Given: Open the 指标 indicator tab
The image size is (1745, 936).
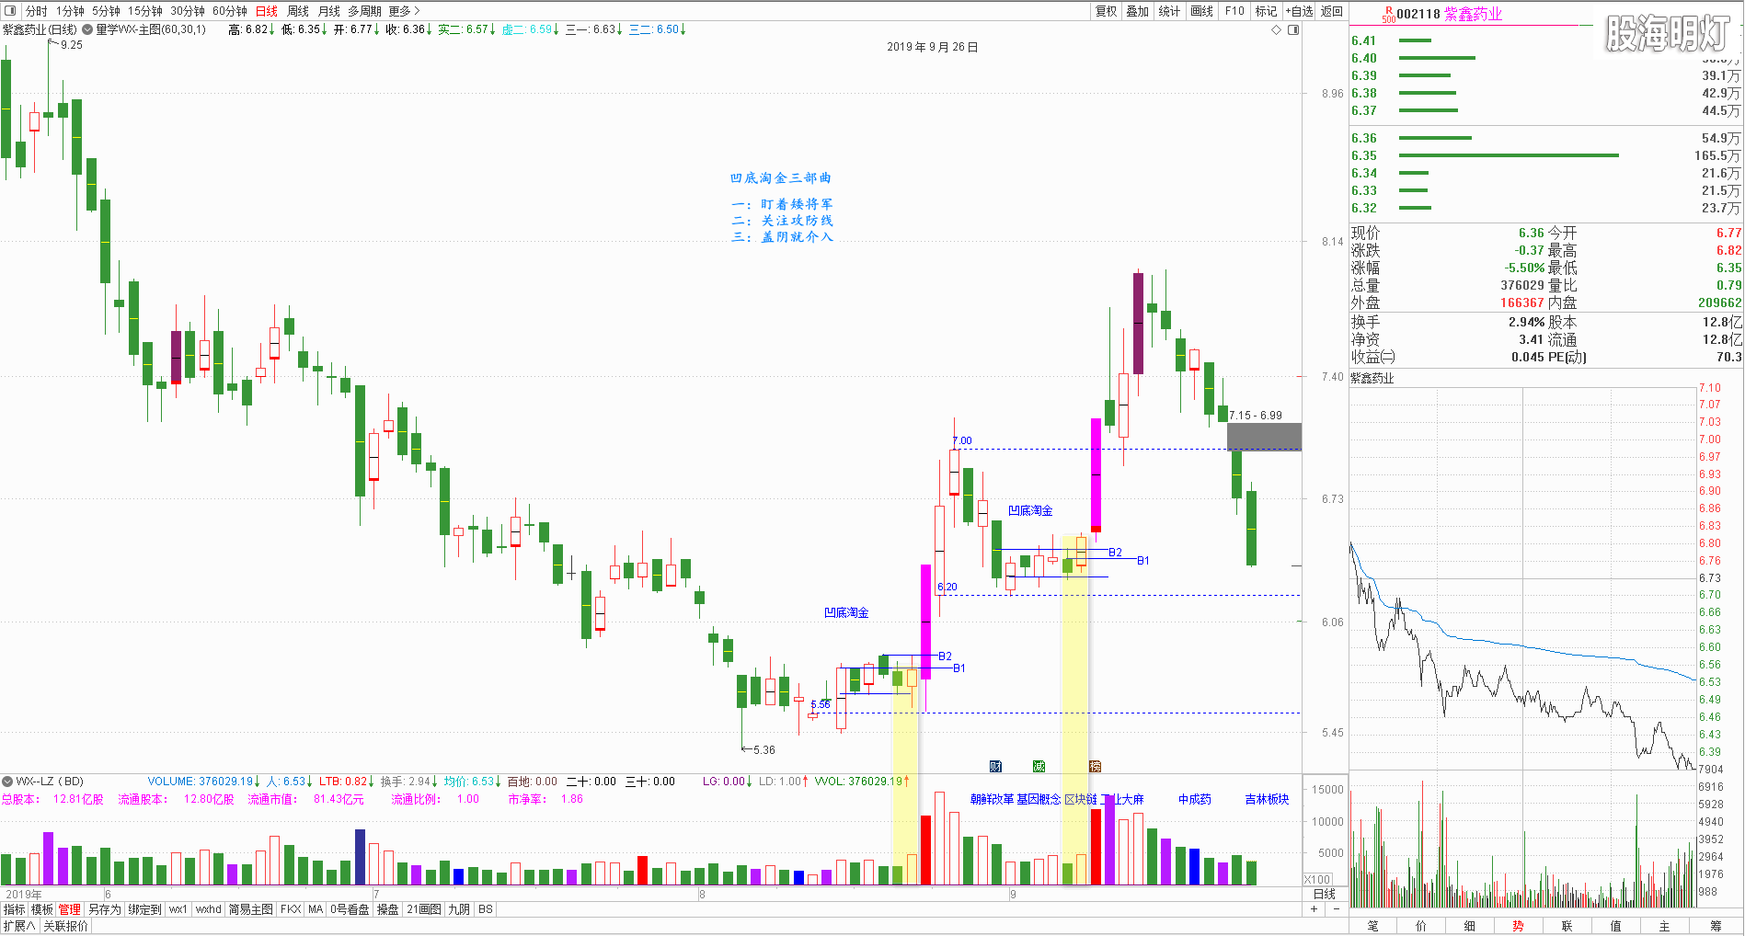Looking at the screenshot, I should pyautogui.click(x=14, y=909).
